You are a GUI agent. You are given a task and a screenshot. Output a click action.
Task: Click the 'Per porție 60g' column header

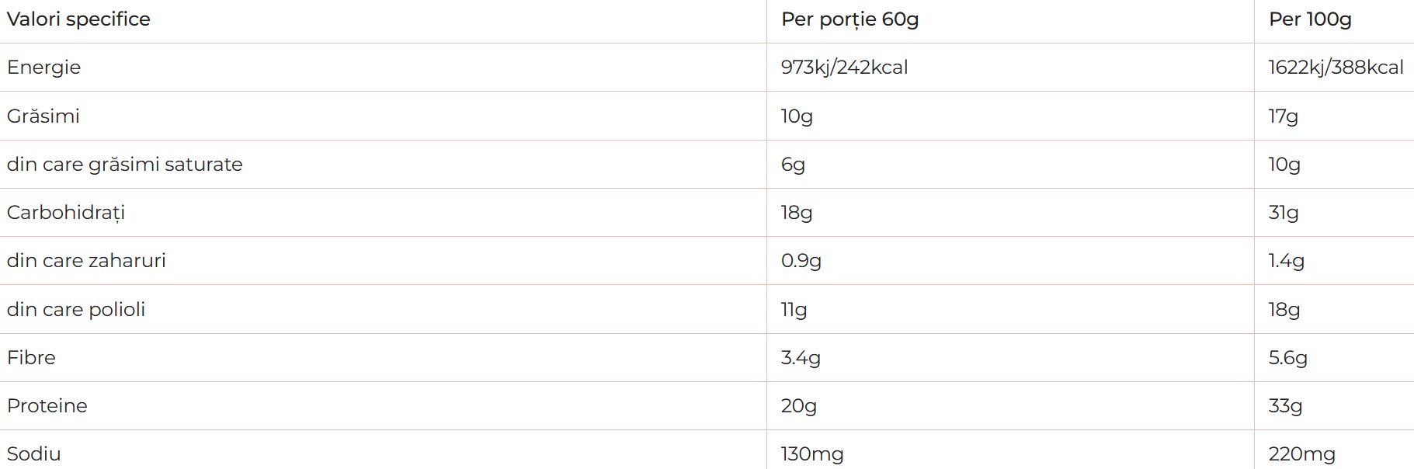pyautogui.click(x=849, y=19)
